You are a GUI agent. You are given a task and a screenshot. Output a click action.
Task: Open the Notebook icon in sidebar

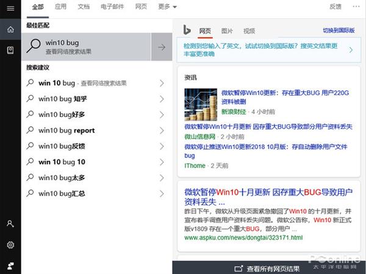coord(10,50)
